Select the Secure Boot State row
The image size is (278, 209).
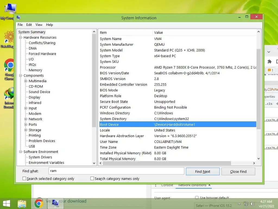pyautogui.click(x=178, y=102)
